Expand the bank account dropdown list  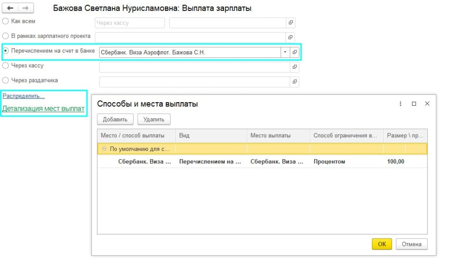(285, 52)
